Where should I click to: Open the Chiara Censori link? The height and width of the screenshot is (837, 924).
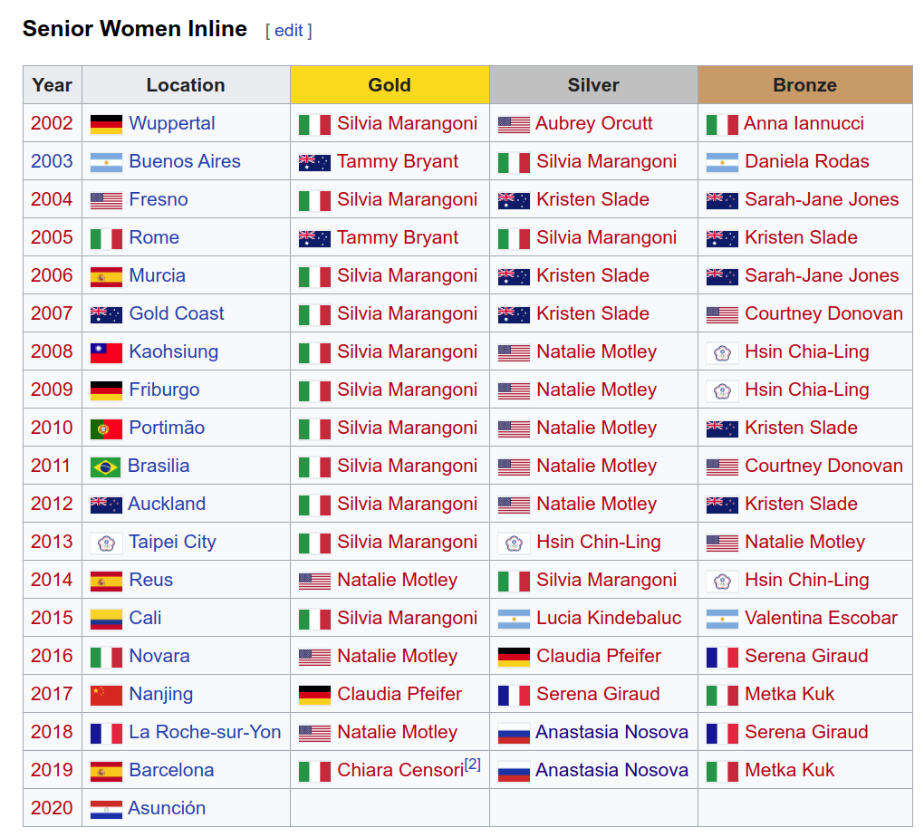399,770
